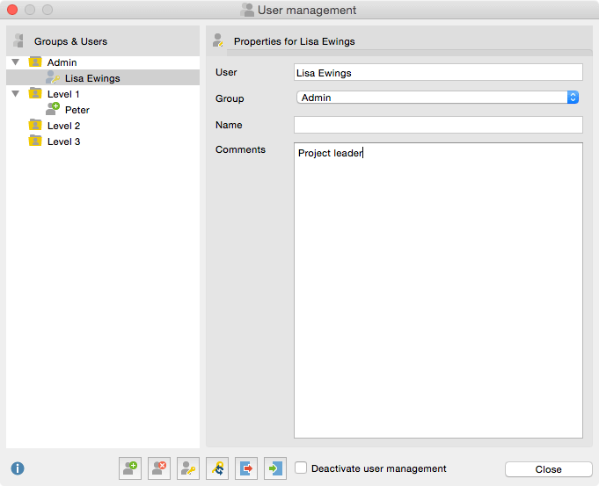Click the Comments label
This screenshot has height=486, width=599.
[240, 149]
